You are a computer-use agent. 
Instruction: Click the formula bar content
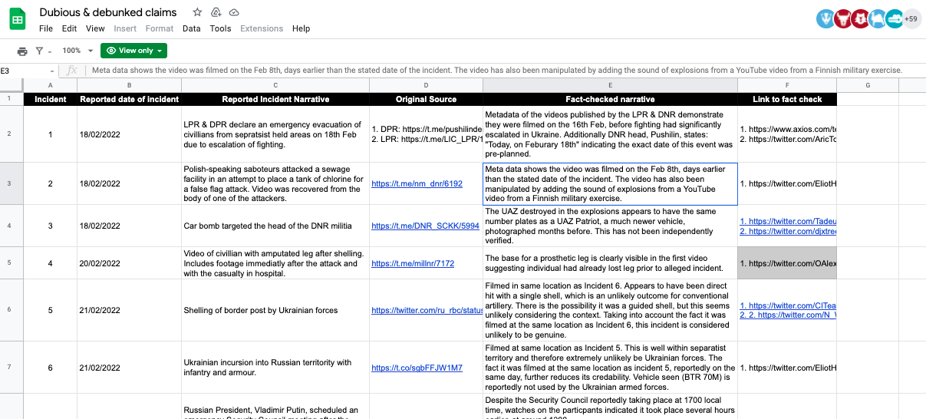pos(497,71)
